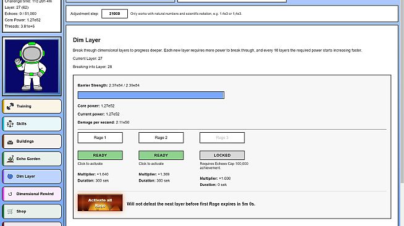Click the Training dumbbell icon
The image size is (404, 226).
click(10, 106)
